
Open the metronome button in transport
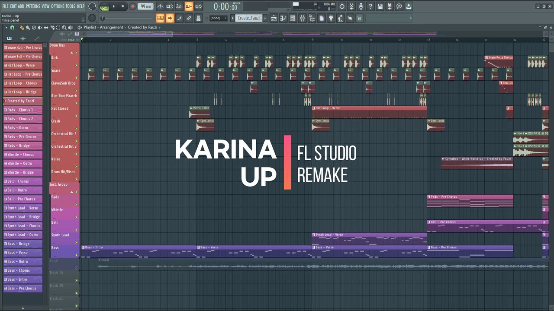[160, 6]
